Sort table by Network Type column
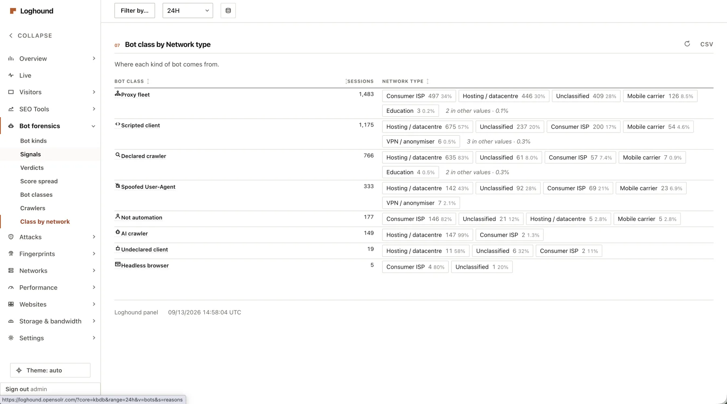 [406, 81]
